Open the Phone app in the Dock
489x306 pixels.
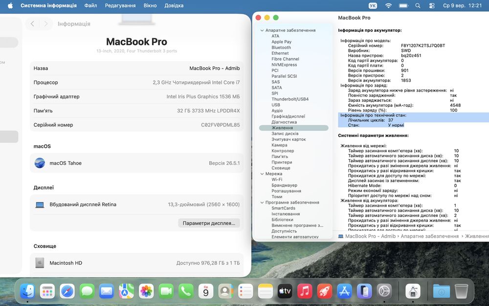point(186,291)
